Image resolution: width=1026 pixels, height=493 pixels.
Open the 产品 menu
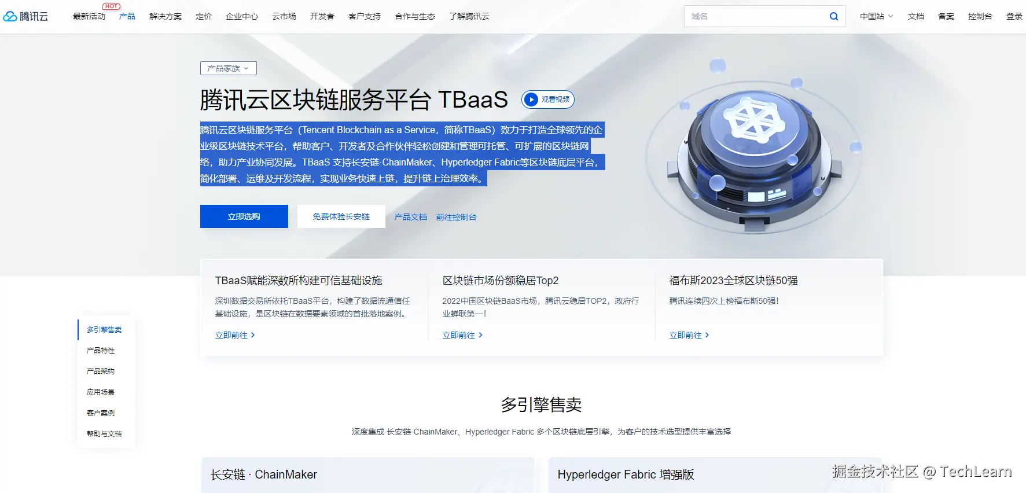click(127, 16)
